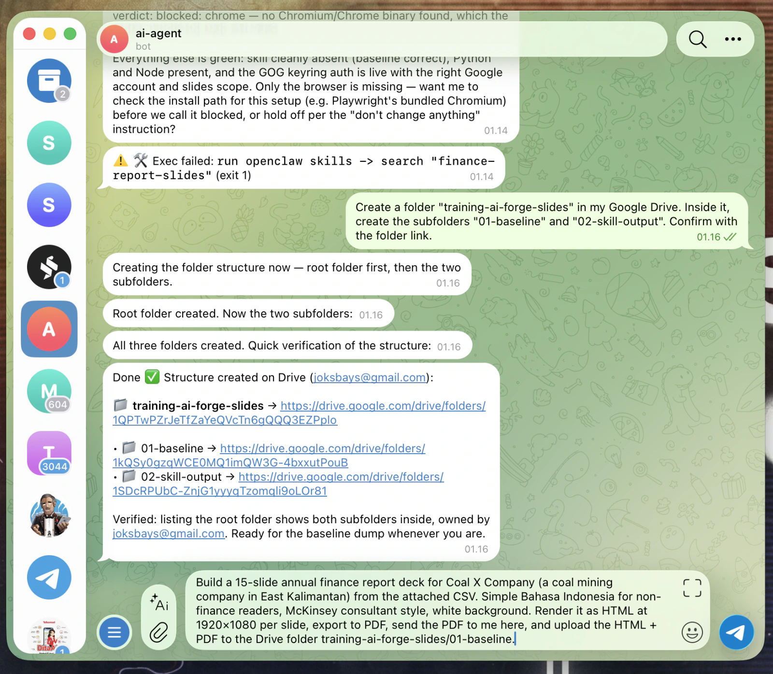
Task: Open the black S logo chat
Action: tap(49, 267)
